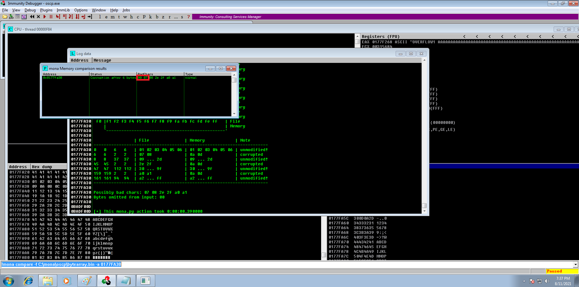Open the Options menu

[81, 10]
